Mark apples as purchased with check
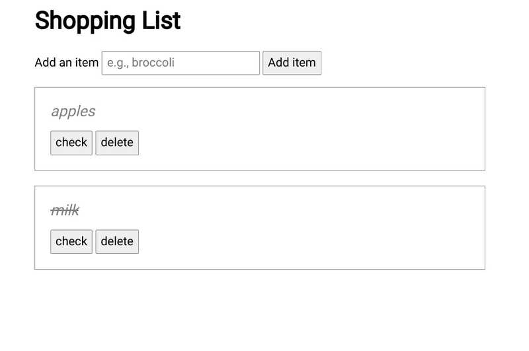The image size is (529, 351). point(71,142)
